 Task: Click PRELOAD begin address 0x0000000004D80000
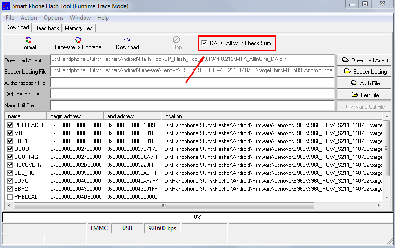click(76, 197)
